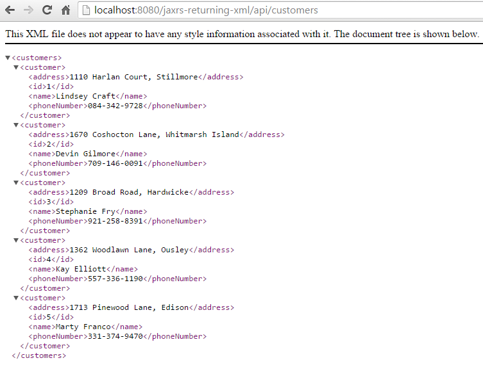Collapse the customer node containing Devin Gilmore
The image size is (483, 374).
16,125
